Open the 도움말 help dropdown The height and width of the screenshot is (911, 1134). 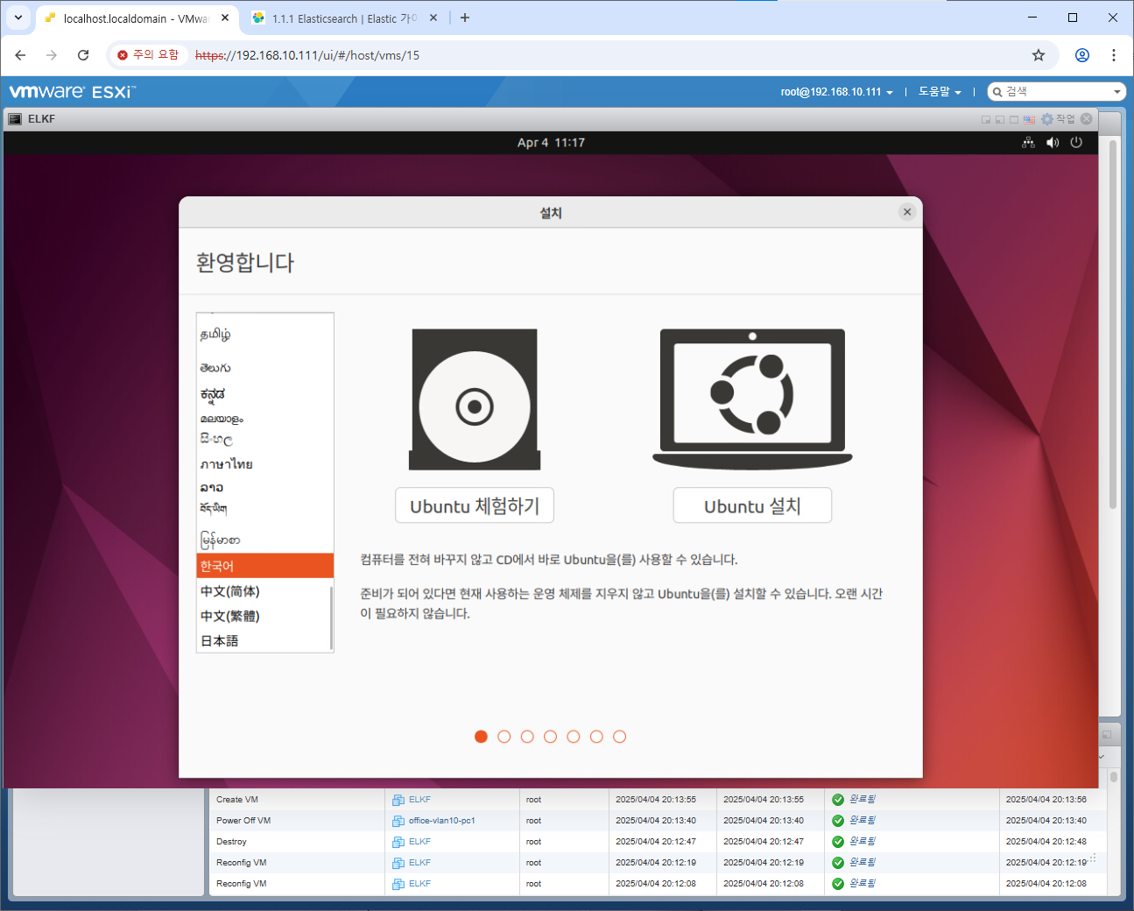click(940, 92)
